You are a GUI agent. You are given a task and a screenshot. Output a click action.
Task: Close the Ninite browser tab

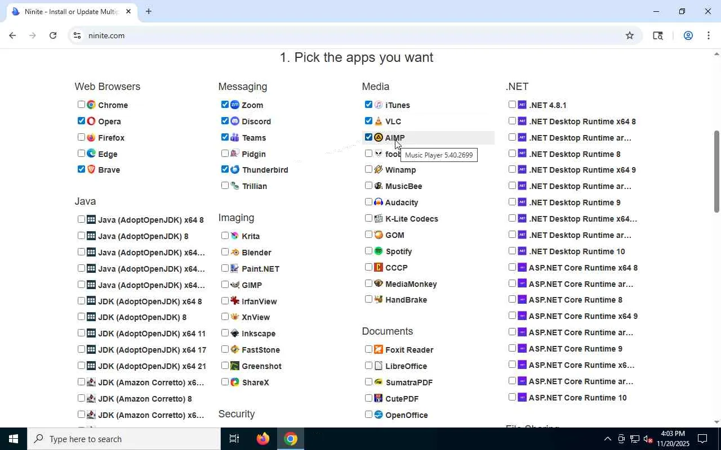pyautogui.click(x=128, y=11)
